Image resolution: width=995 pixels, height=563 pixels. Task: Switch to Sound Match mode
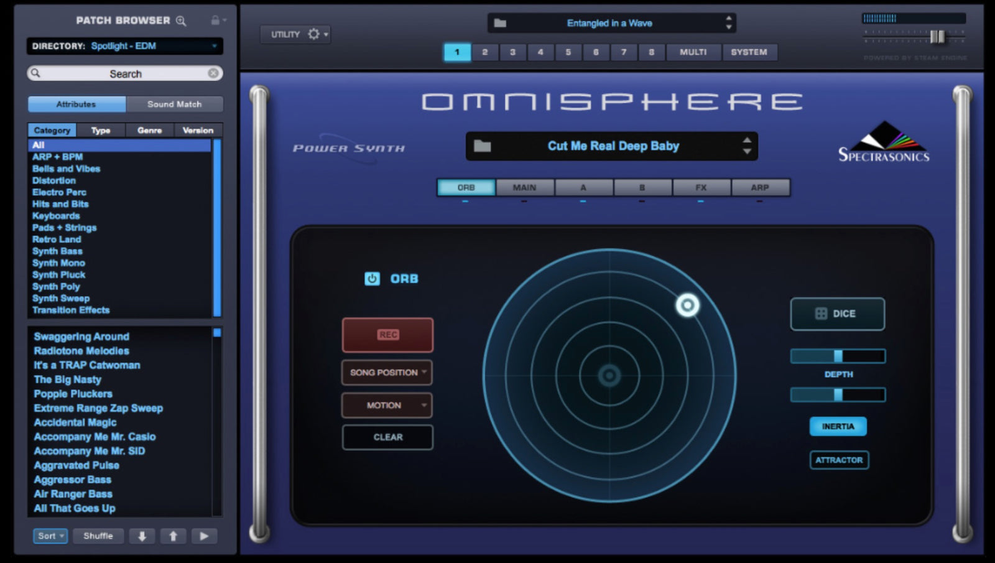coord(174,104)
